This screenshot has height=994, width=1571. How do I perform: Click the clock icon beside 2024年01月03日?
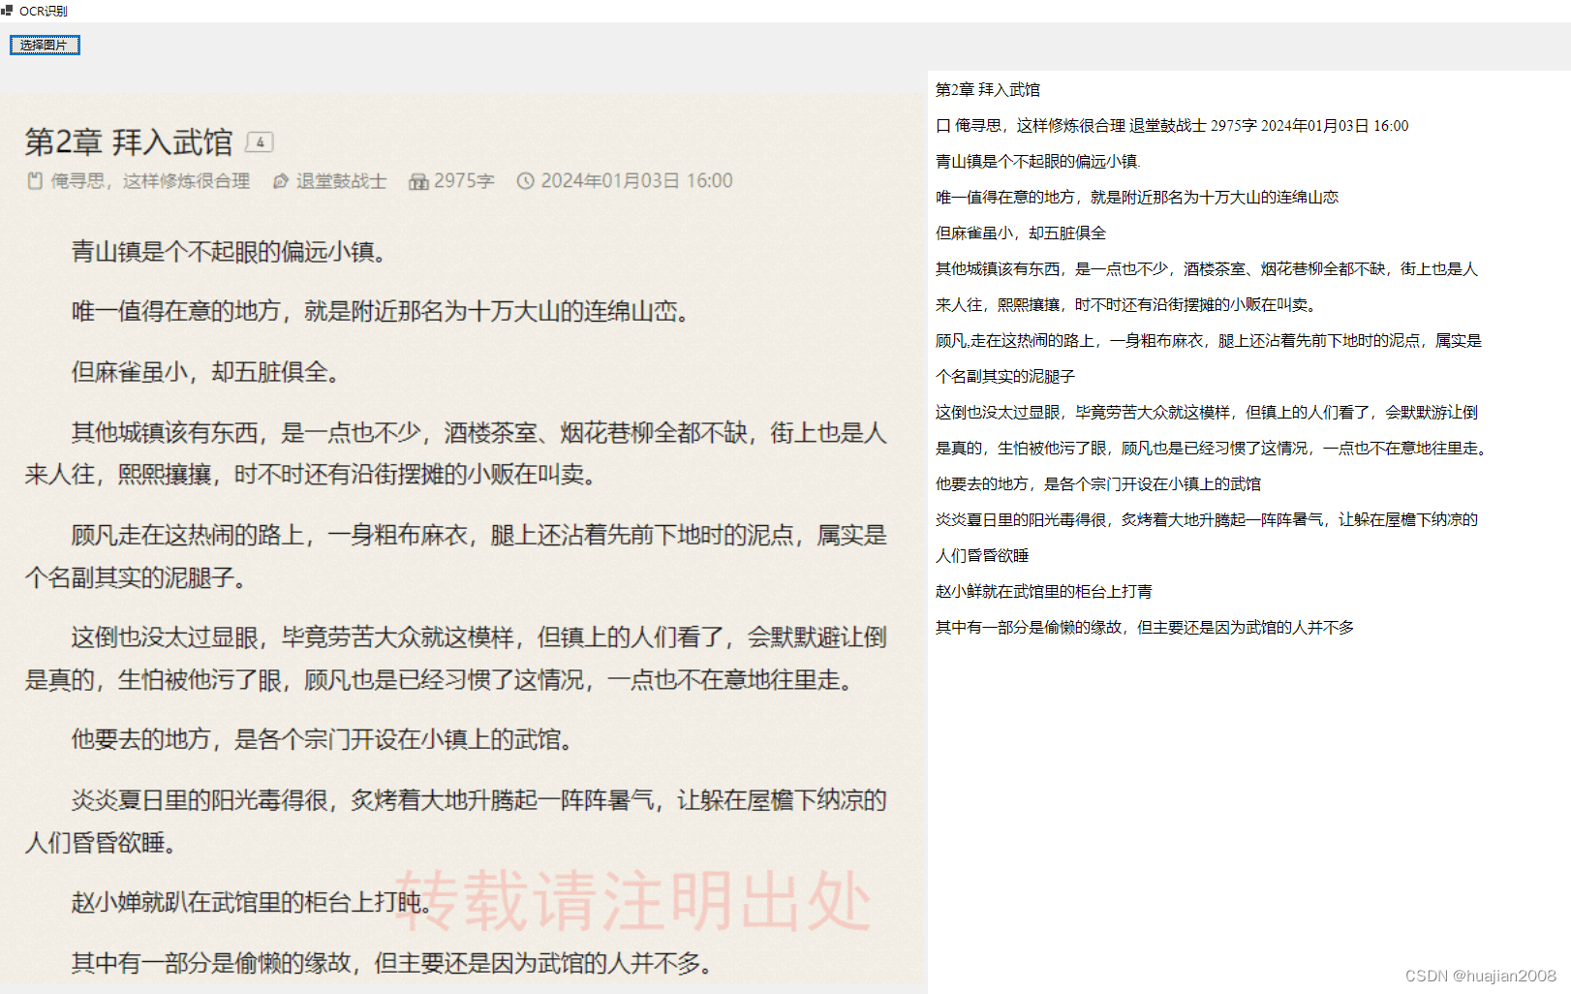525,181
